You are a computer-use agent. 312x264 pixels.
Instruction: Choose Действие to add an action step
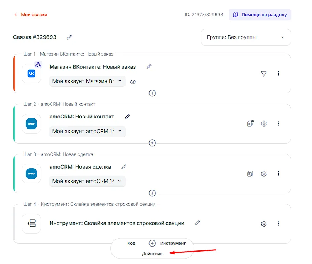(152, 254)
